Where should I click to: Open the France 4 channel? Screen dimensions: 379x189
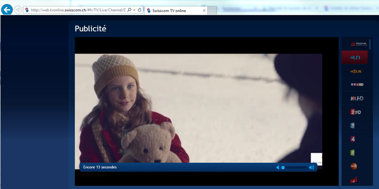(x=353, y=139)
